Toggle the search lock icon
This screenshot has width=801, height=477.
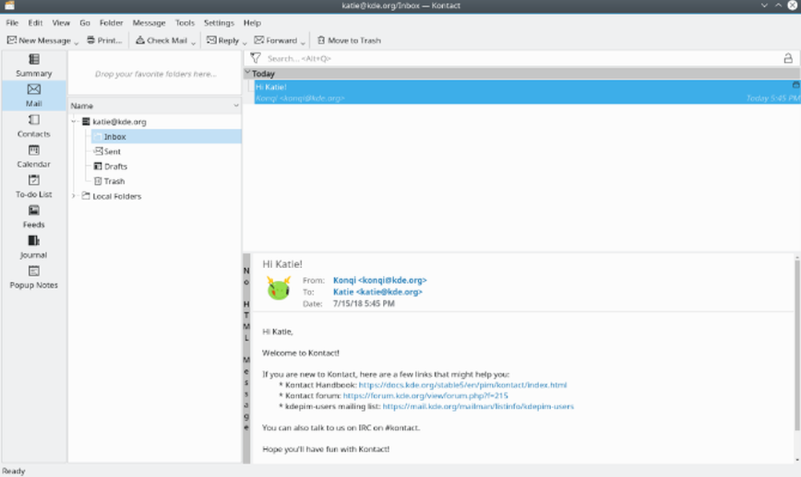(788, 58)
